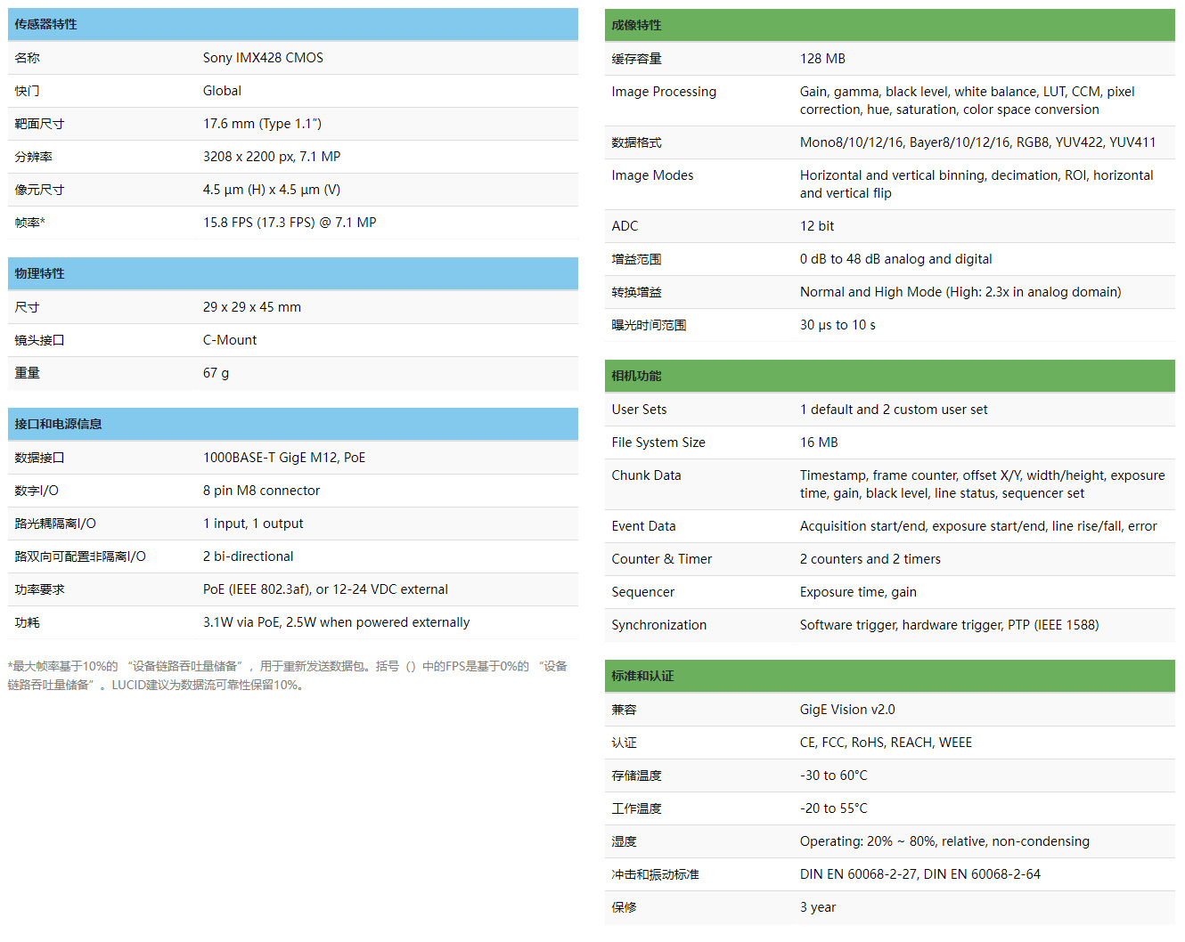Viewport: 1185px width, 942px height.
Task: Click the Synchronization row label
Action: click(x=659, y=625)
